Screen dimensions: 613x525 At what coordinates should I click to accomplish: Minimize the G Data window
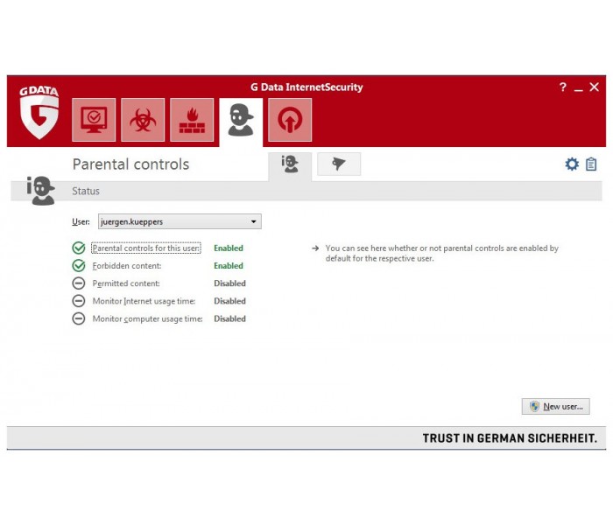[579, 89]
